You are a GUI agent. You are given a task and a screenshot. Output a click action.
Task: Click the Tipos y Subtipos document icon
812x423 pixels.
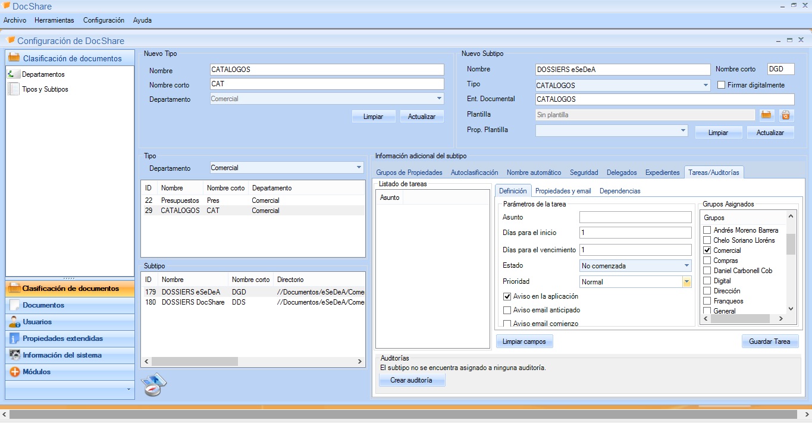13,89
